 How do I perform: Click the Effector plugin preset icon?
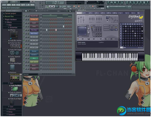[14, 35]
